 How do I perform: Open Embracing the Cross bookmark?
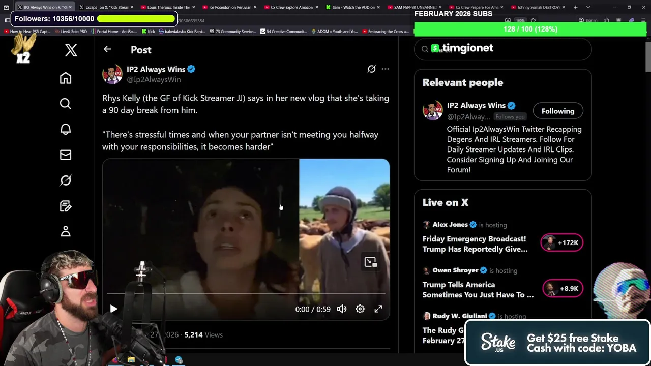(x=385, y=32)
